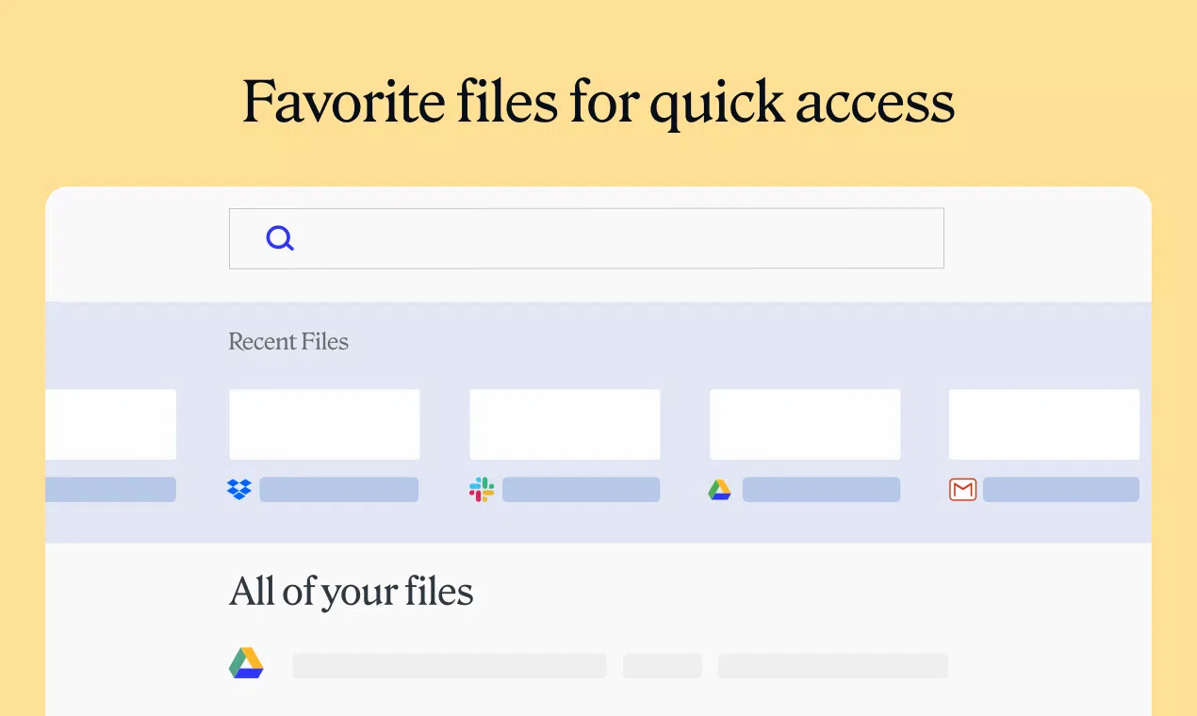1197x716 pixels.
Task: Click the file name bar next to recent Google Drive icon
Action: 821,490
